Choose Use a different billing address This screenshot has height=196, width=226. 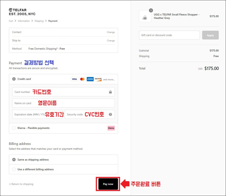pos(14,169)
